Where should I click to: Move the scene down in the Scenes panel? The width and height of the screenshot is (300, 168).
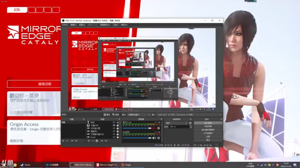[x=76, y=141]
